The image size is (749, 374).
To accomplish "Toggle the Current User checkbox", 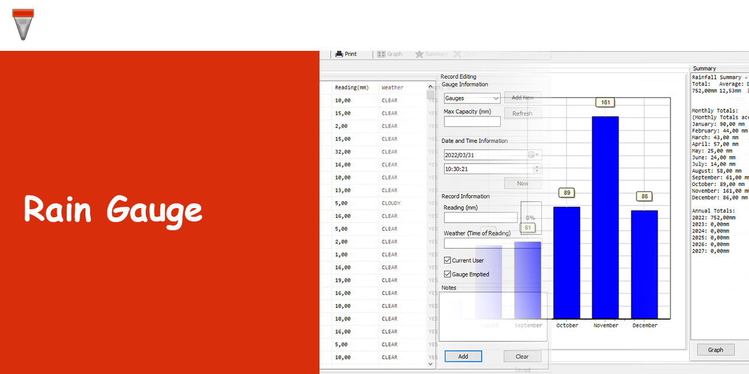I will pos(448,261).
